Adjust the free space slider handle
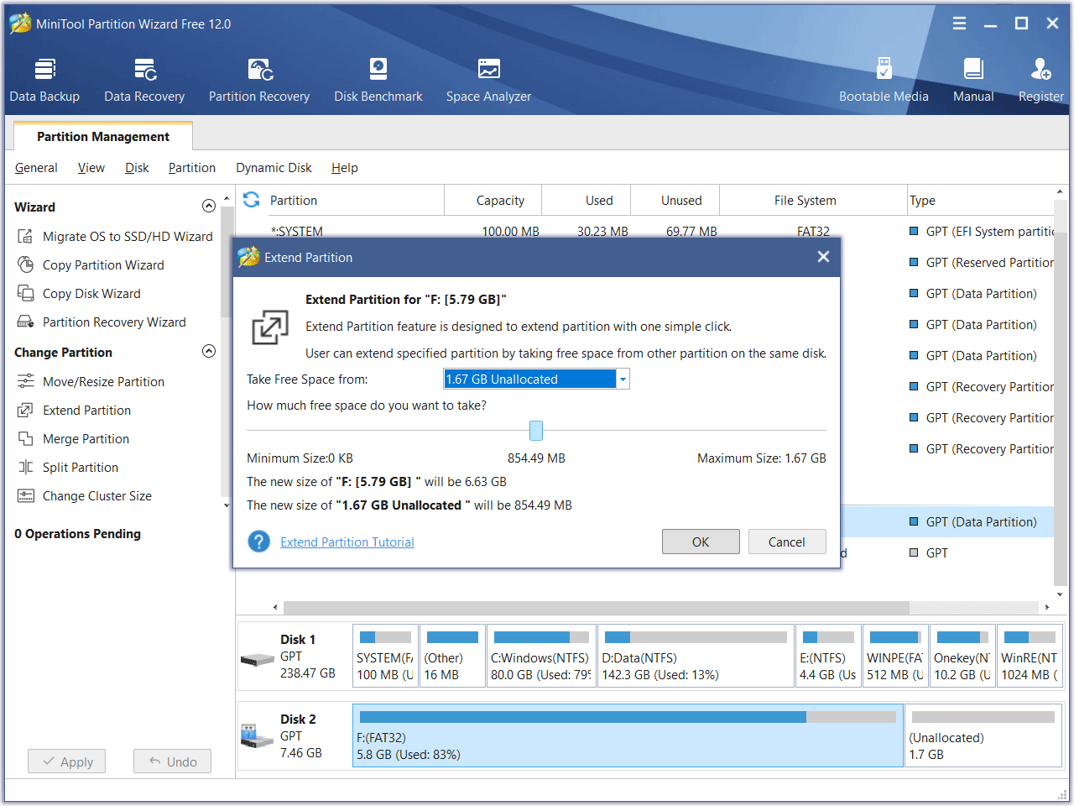 tap(536, 430)
